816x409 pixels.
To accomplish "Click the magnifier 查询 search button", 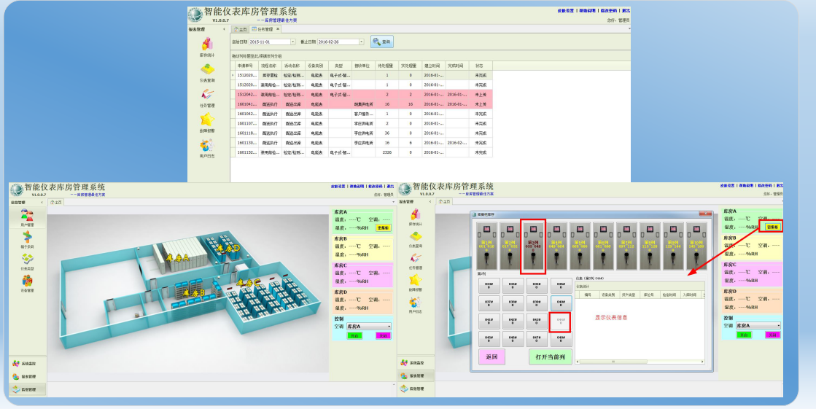I will [x=381, y=42].
